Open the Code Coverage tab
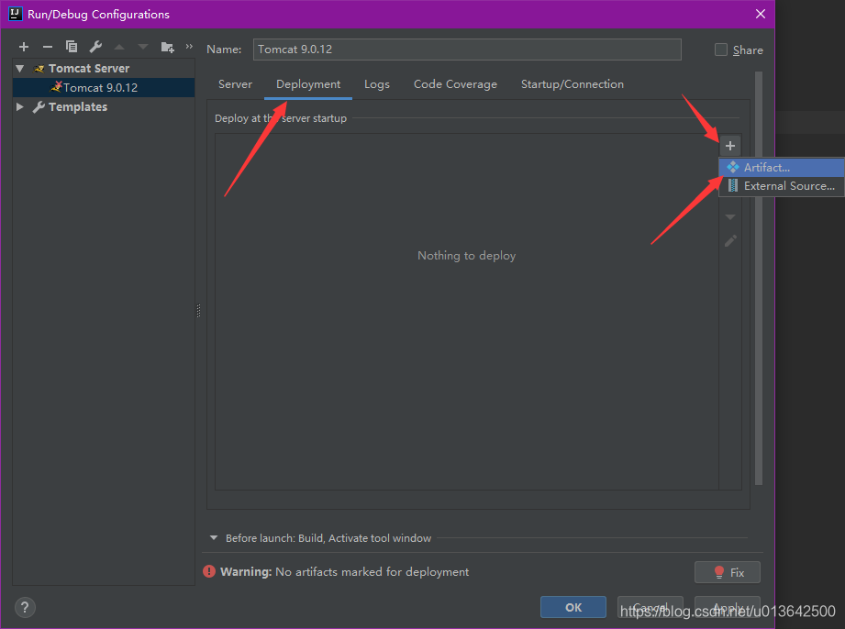Image resolution: width=845 pixels, height=629 pixels. pos(455,84)
